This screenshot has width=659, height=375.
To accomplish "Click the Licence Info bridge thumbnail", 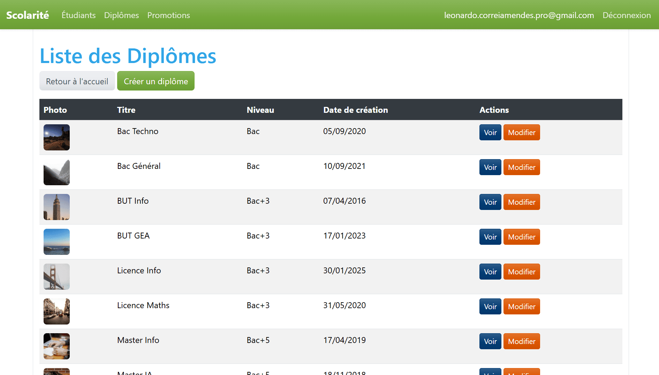I will click(56, 276).
